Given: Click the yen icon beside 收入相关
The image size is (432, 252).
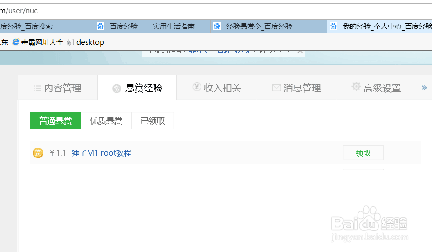Looking at the screenshot, I should [196, 87].
